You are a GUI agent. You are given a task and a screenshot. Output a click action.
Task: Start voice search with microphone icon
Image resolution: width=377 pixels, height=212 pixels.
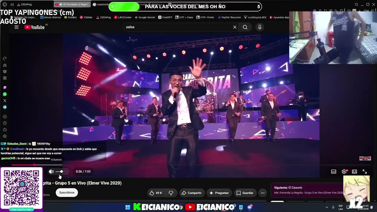(x=259, y=27)
